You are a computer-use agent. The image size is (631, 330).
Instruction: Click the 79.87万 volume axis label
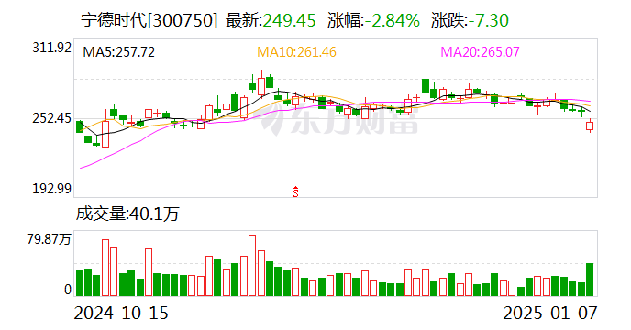point(50,239)
